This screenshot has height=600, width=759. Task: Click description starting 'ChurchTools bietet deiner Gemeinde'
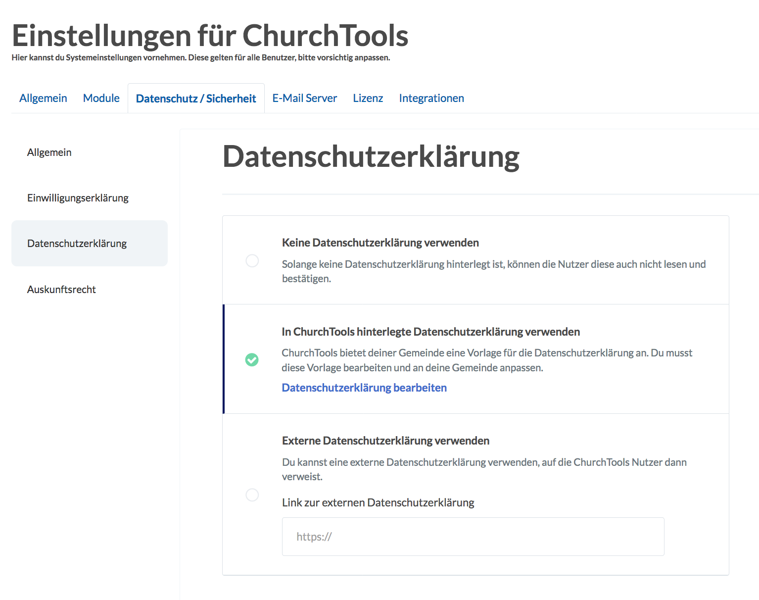pyautogui.click(x=487, y=360)
